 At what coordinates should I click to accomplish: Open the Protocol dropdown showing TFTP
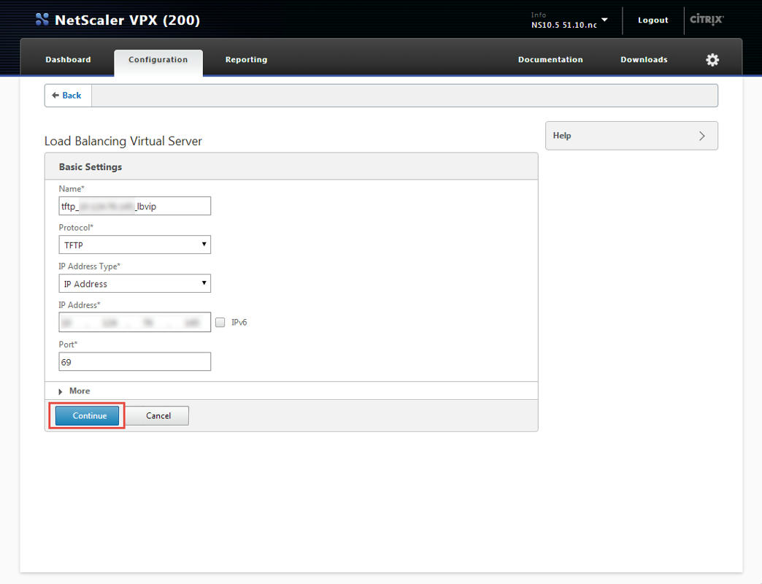[134, 245]
